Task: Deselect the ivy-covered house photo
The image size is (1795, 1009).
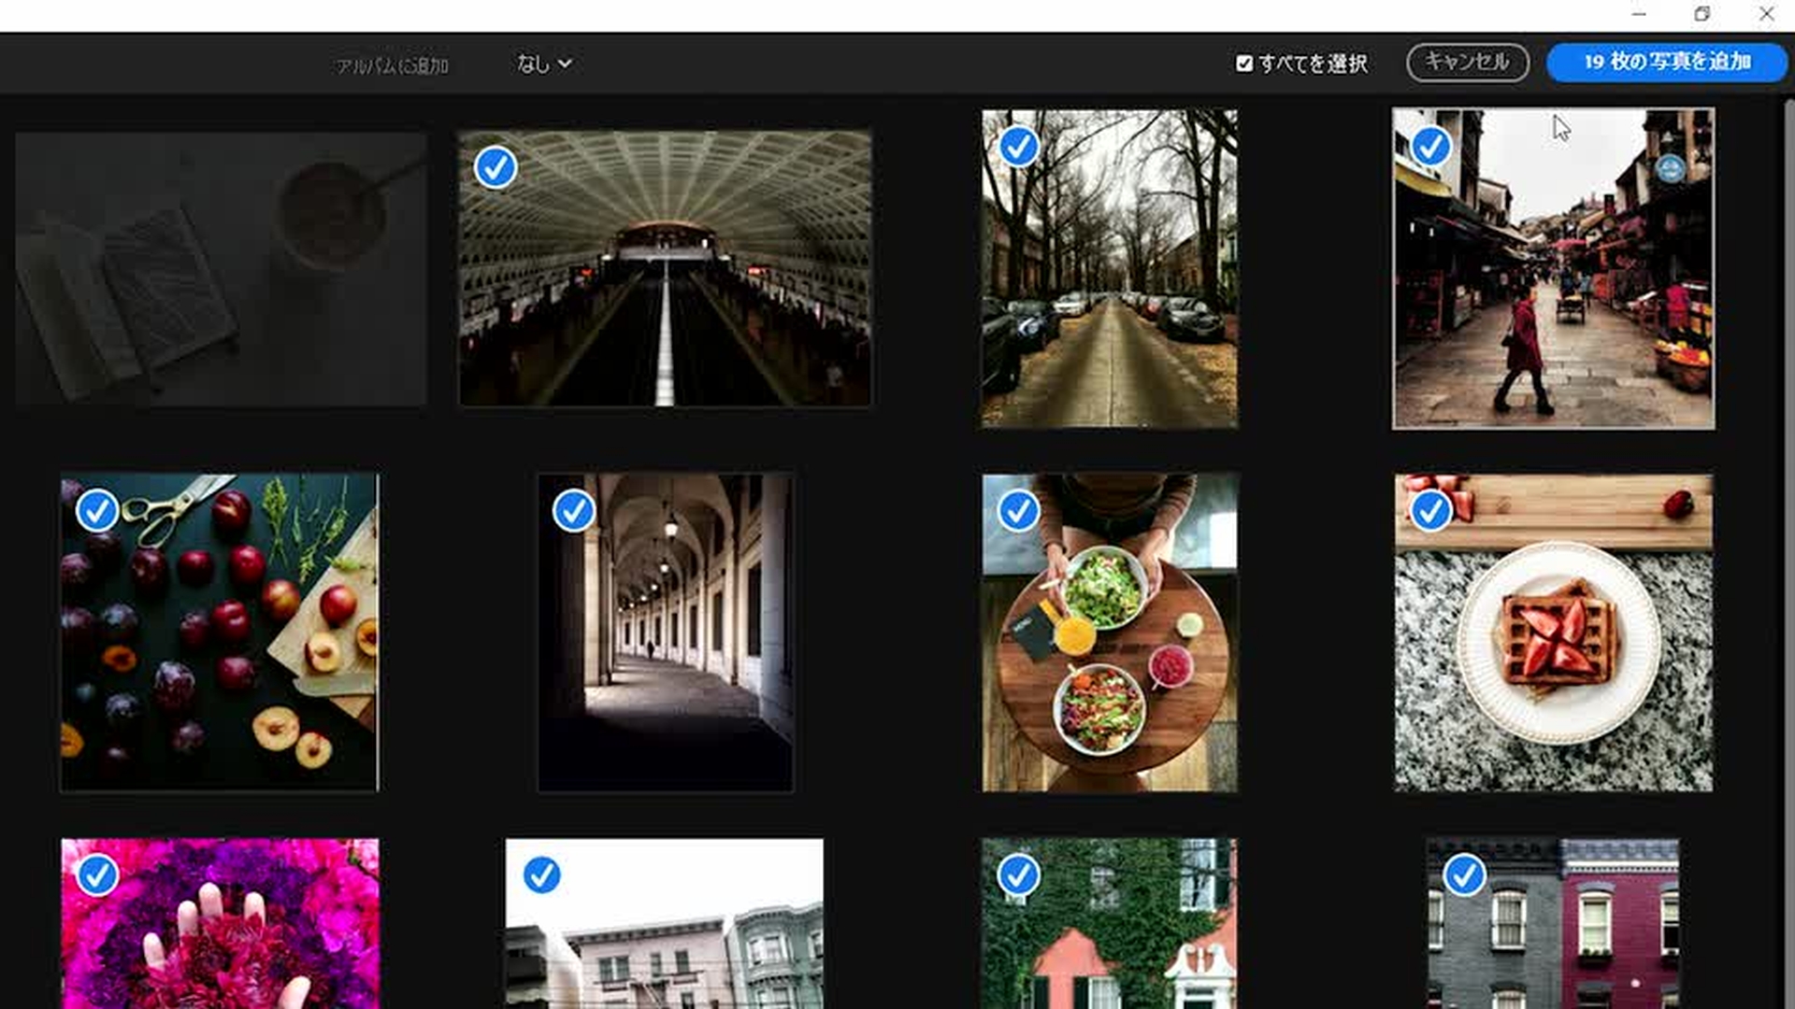Action: click(x=1019, y=875)
